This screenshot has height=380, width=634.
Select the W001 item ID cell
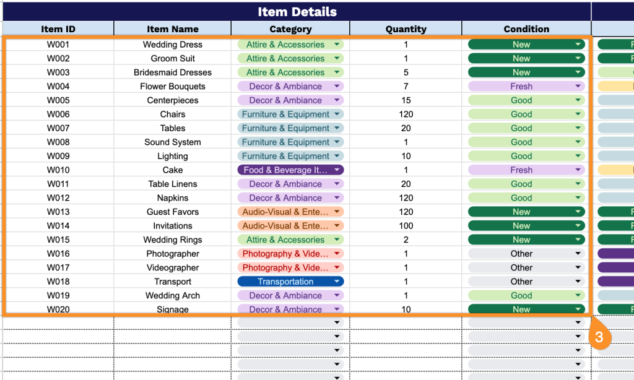(x=58, y=45)
